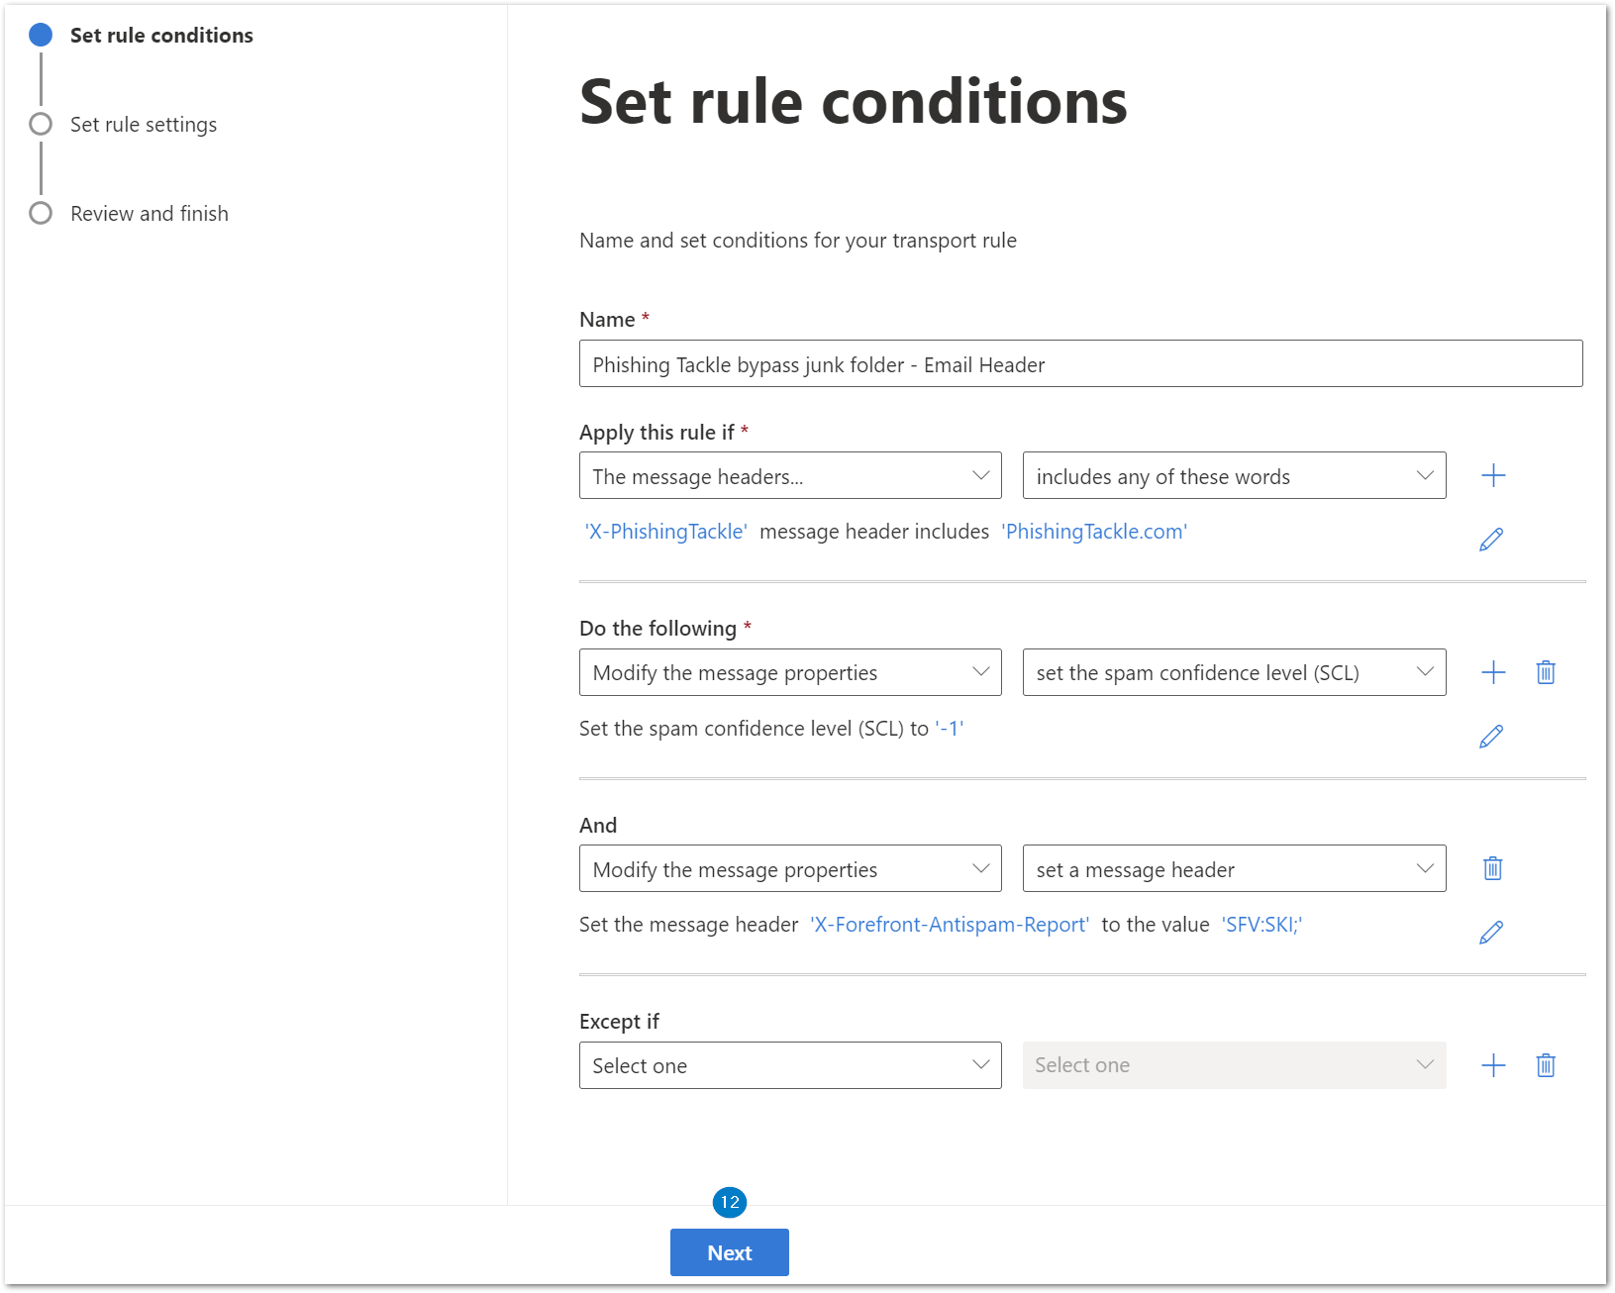Add another action next to SCL dropdown
1615x1293 pixels.
coord(1493,672)
